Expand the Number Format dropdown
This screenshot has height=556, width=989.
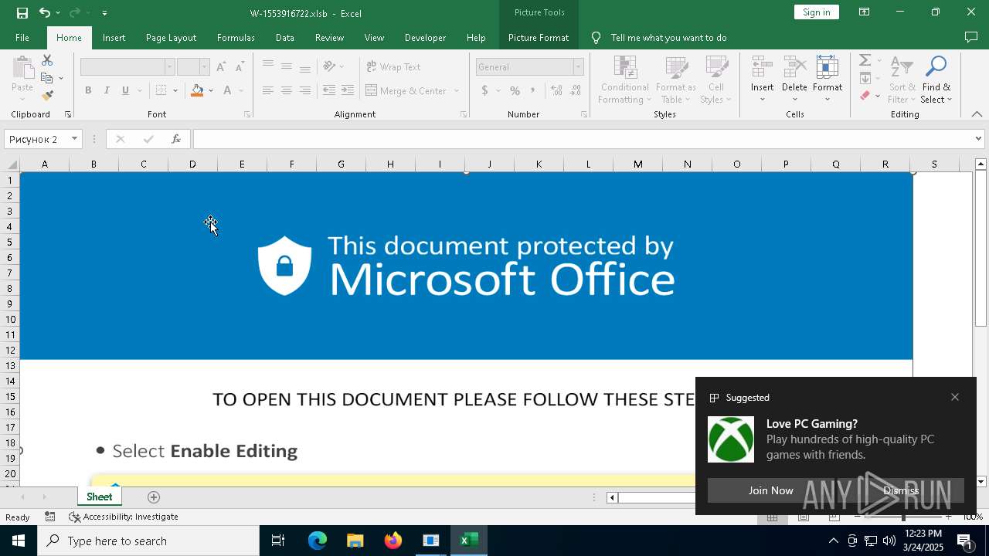tap(578, 67)
